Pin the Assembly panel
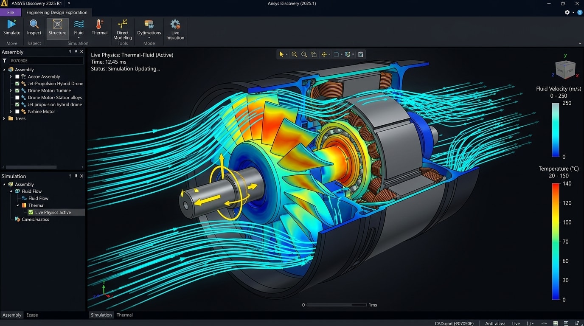The width and height of the screenshot is (584, 326). [x=76, y=52]
